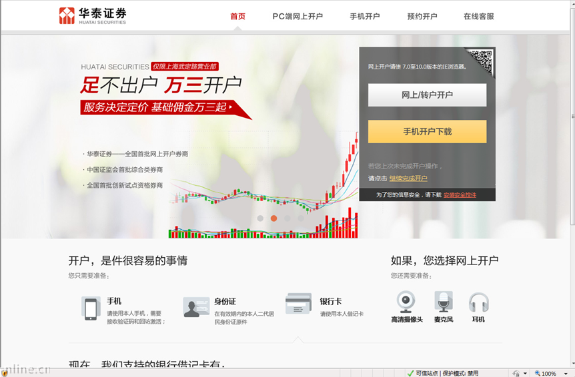This screenshot has width=575, height=377.
Task: Click the 高清摄像头 webcam icon
Action: [406, 302]
